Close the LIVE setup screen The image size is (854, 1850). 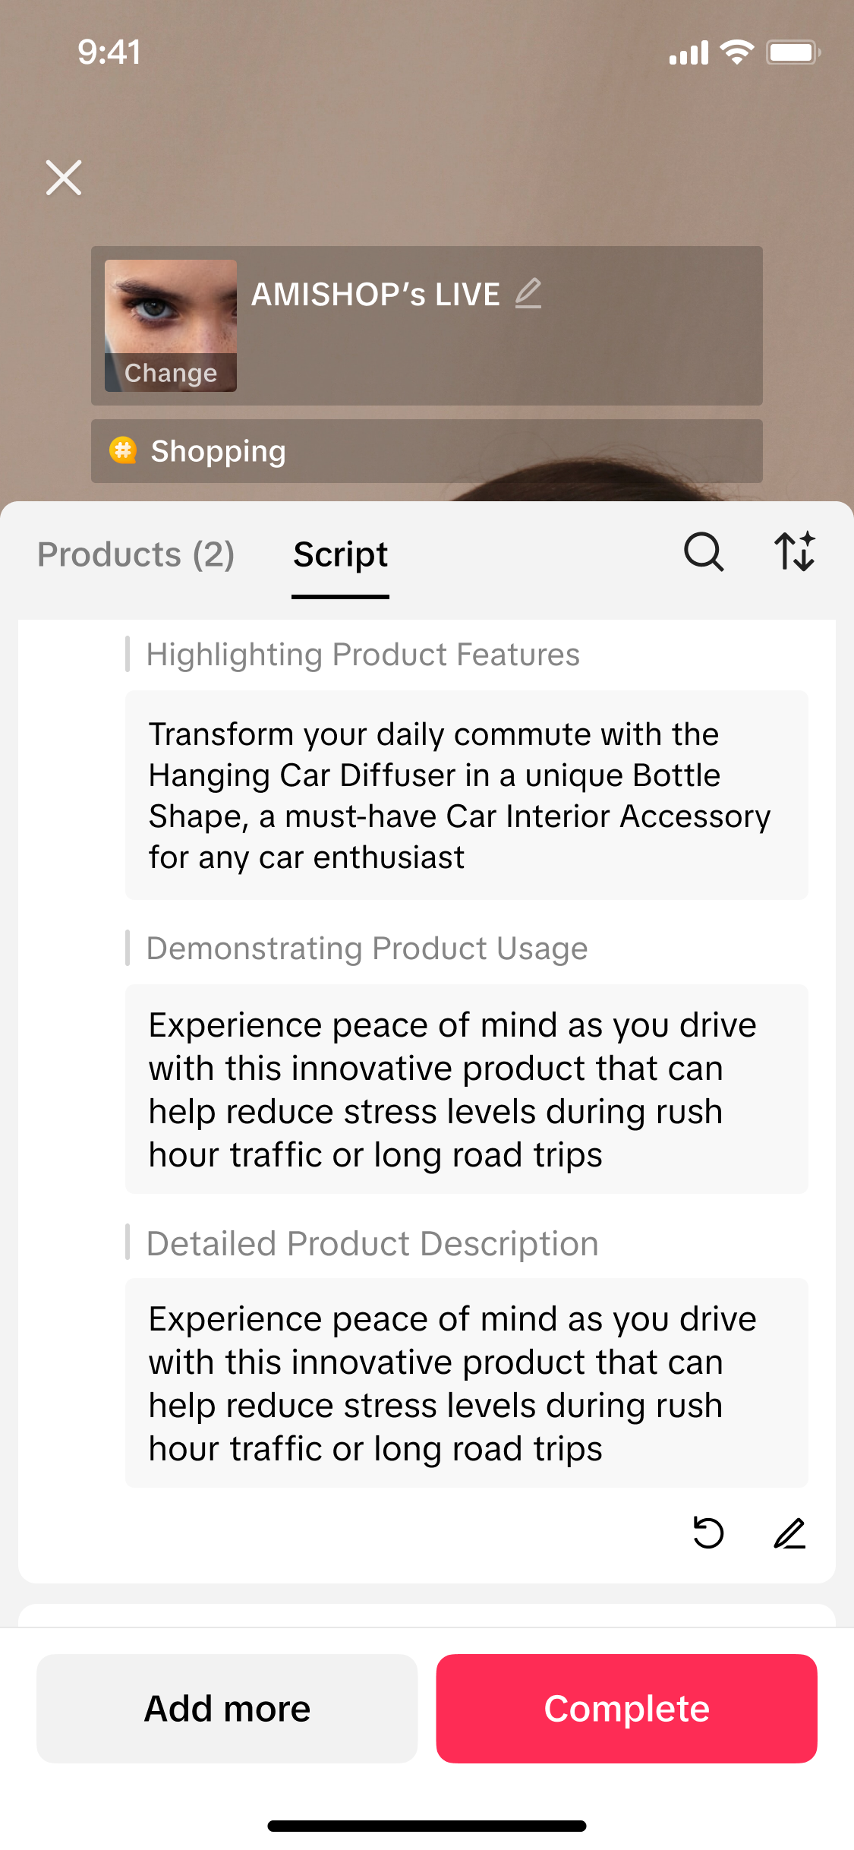click(x=64, y=178)
